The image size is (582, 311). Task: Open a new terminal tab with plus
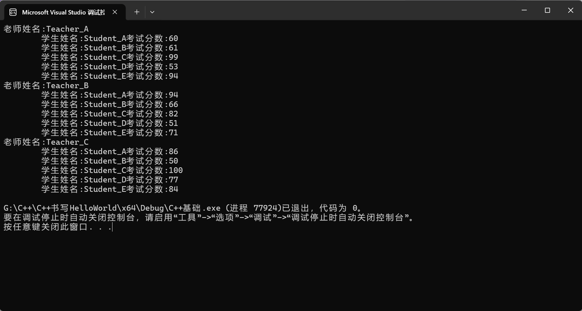point(137,12)
